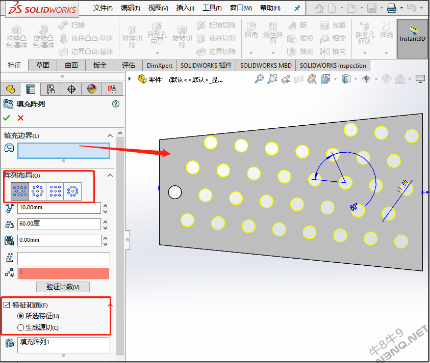
Task: Collapse the 阵列布局 section
Action: [110, 175]
